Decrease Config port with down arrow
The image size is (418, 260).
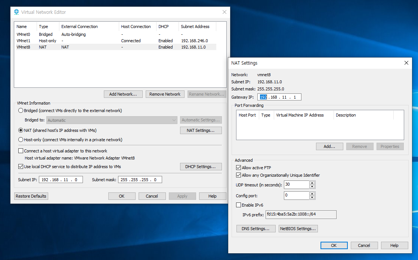(x=312, y=197)
